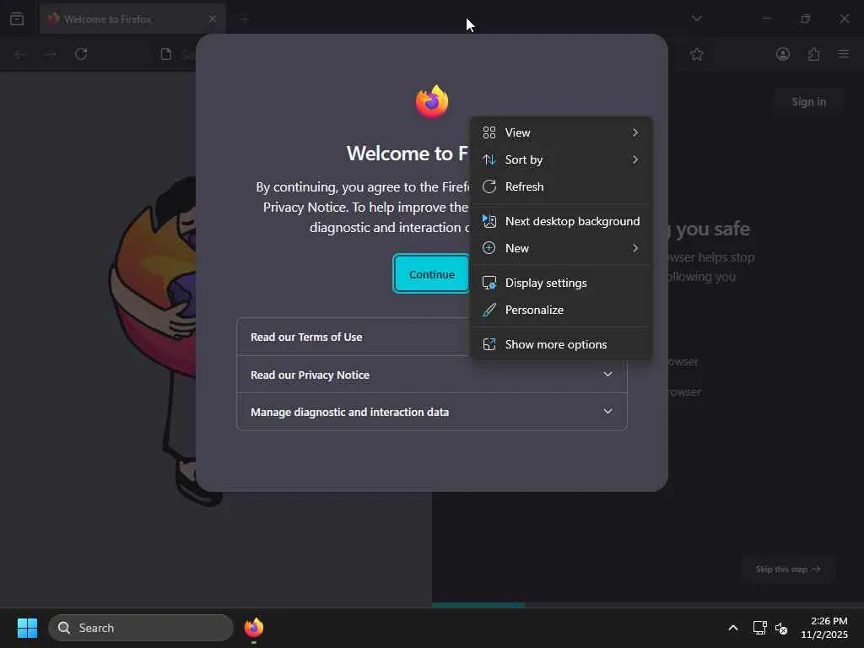The width and height of the screenshot is (864, 648).
Task: Choose Refresh from the context menu
Action: 561,186
